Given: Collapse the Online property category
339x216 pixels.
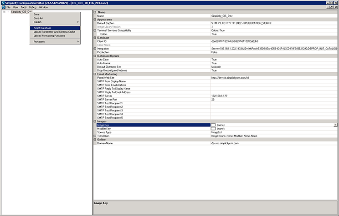Looking at the screenshot, I should click(x=95, y=140).
